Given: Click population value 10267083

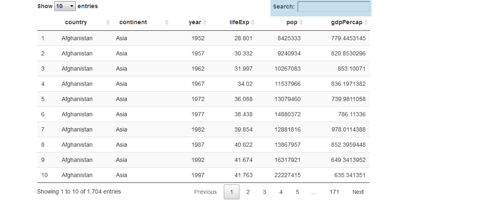Looking at the screenshot, I should 287,68.
